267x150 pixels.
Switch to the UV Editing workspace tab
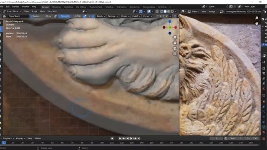[81, 7]
